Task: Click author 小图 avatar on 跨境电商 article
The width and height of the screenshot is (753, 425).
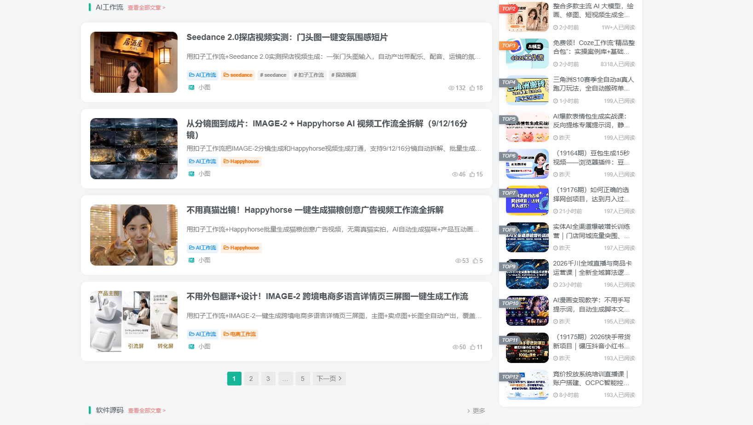Action: coord(191,346)
